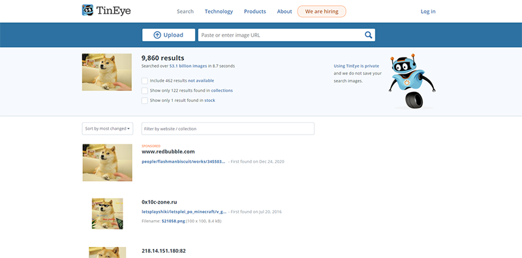
Task: Click the not available link
Action: 201,81
